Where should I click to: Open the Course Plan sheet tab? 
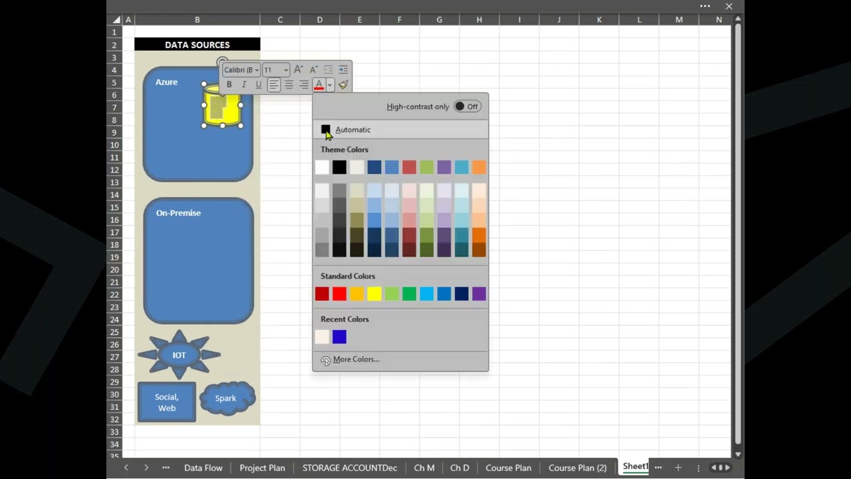pyautogui.click(x=509, y=468)
